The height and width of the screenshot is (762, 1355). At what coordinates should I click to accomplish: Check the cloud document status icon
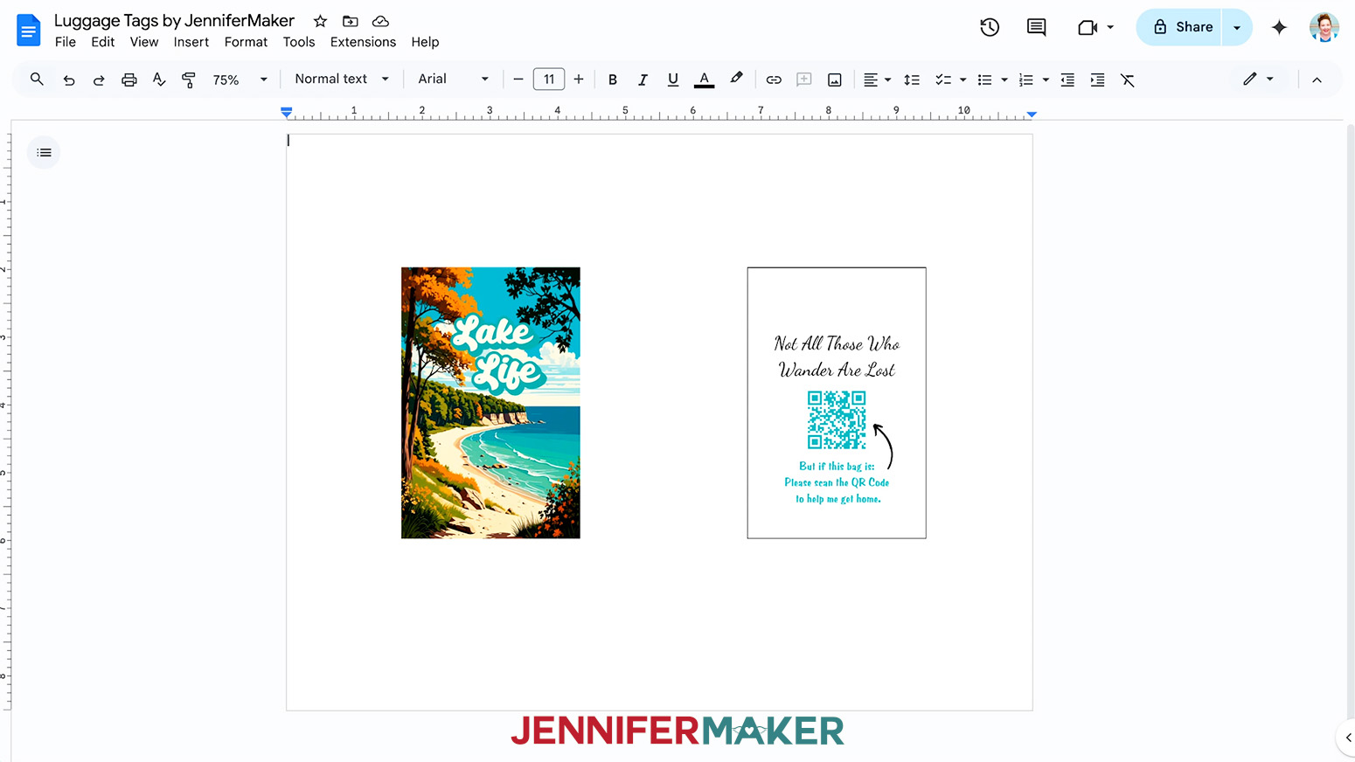[x=380, y=21]
